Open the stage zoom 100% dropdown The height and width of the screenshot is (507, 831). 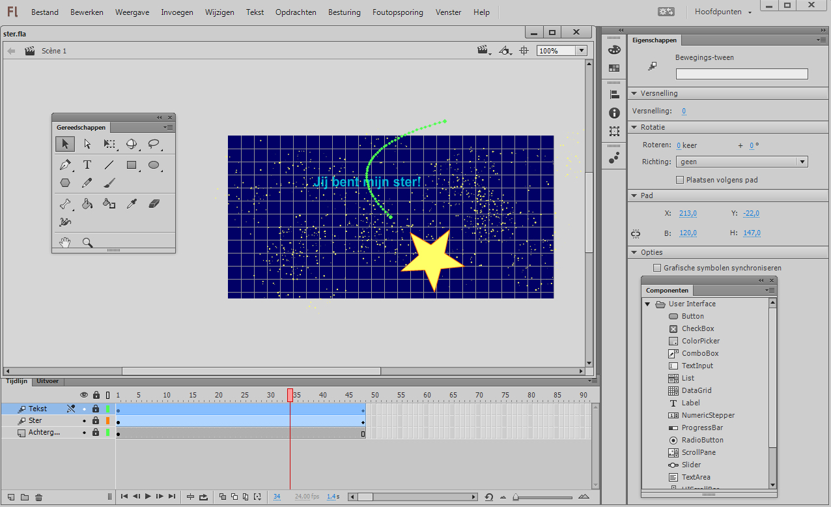[x=582, y=51]
